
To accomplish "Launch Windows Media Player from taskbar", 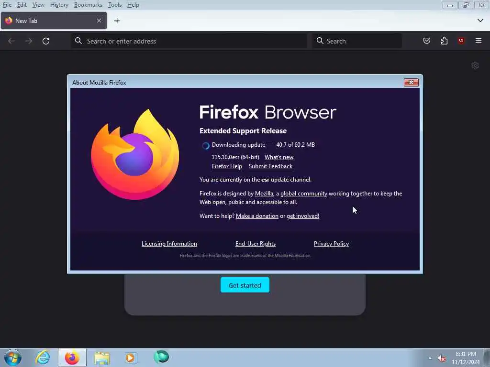I will tap(131, 357).
